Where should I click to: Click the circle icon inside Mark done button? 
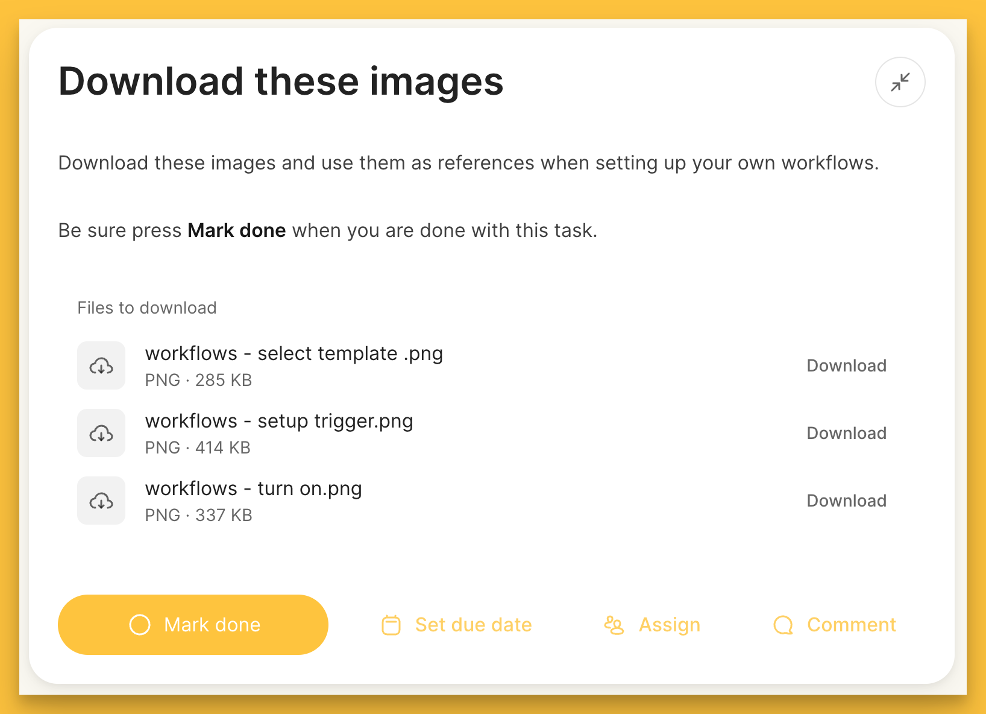click(139, 625)
